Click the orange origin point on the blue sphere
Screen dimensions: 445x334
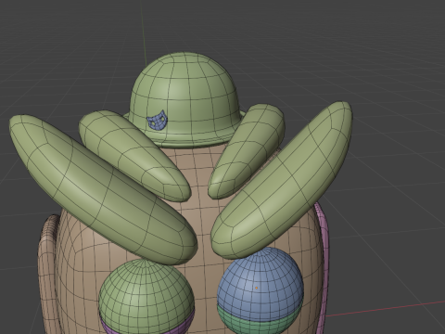point(256,289)
